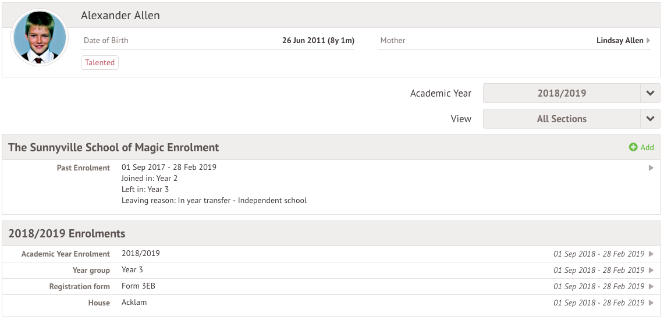The height and width of the screenshot is (320, 664).
Task: Click the Sunnyville School of Magic Enrolment header
Action: click(113, 148)
